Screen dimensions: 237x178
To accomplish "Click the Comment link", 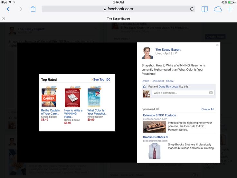I will (x=157, y=81).
